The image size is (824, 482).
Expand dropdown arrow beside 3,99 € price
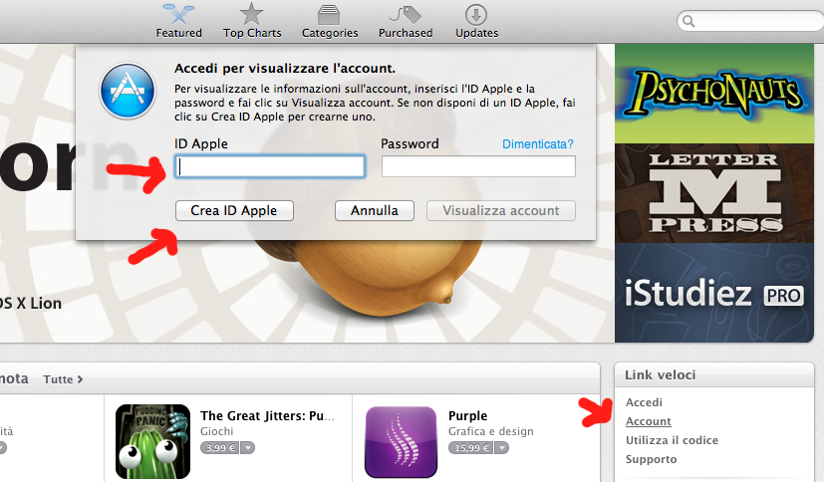point(247,448)
